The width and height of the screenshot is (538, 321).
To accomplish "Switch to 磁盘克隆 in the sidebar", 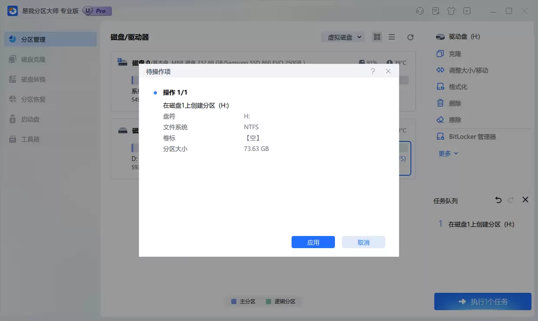I will click(33, 59).
